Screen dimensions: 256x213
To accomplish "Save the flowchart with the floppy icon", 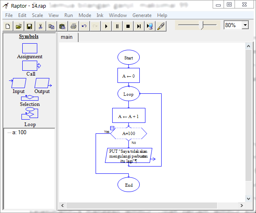I will (30, 26).
